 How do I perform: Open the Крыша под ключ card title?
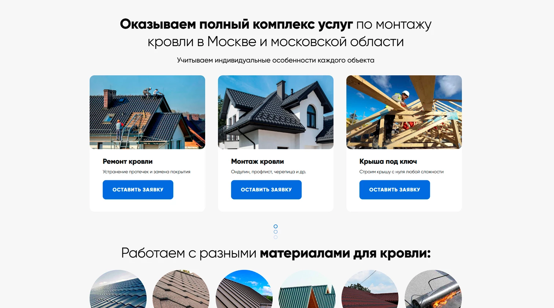(388, 161)
